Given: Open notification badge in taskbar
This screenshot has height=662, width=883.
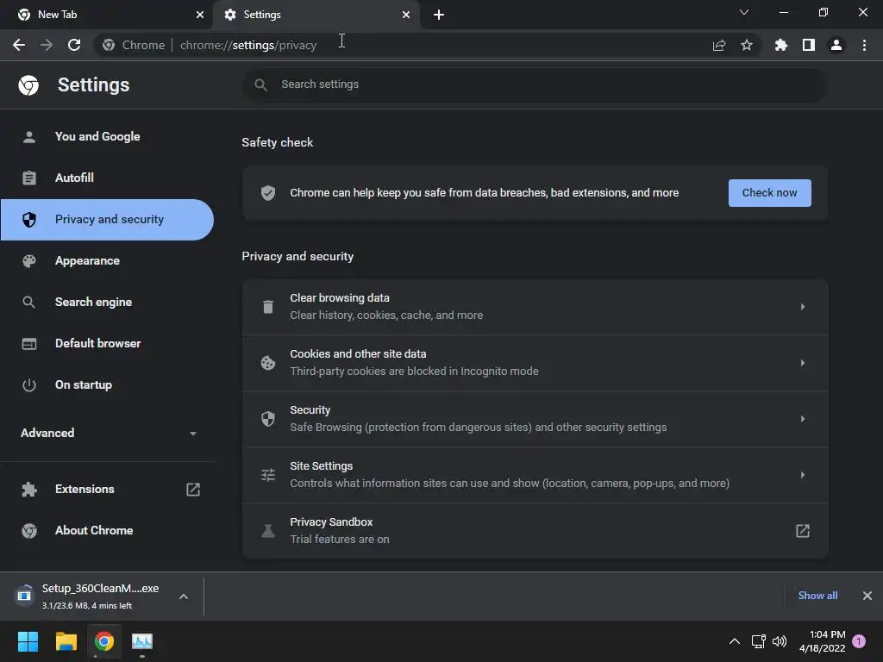Looking at the screenshot, I should tap(859, 641).
